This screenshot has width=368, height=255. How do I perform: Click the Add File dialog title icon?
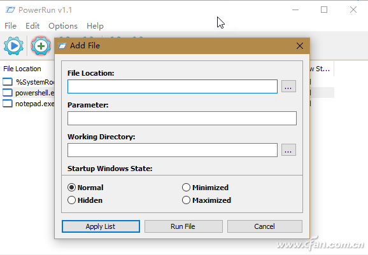(x=62, y=46)
